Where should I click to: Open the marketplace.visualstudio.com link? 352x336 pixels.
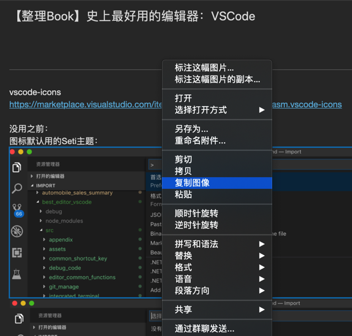point(85,104)
